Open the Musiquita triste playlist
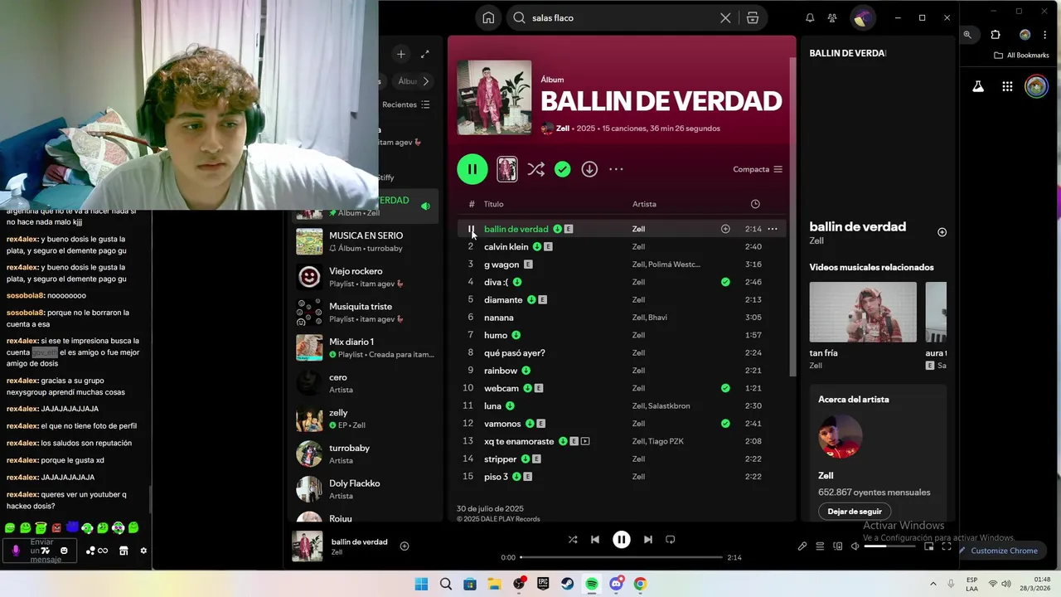This screenshot has width=1061, height=597. click(365, 313)
